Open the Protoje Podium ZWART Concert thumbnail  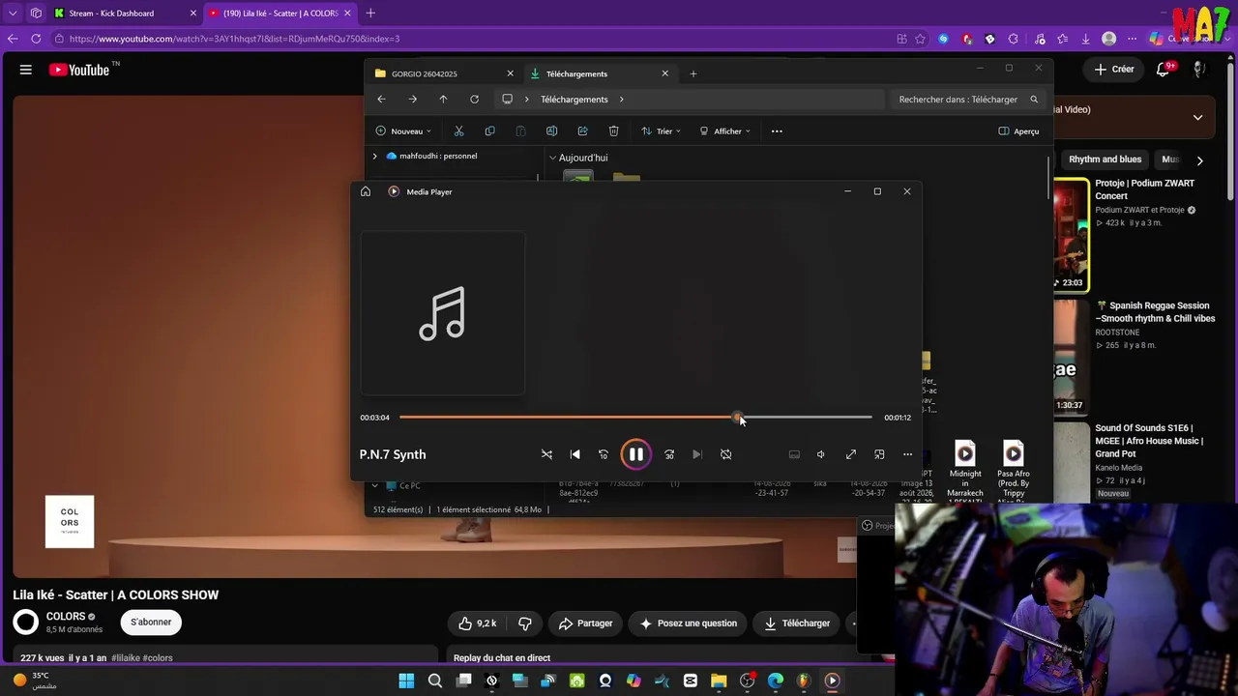coord(1072,236)
